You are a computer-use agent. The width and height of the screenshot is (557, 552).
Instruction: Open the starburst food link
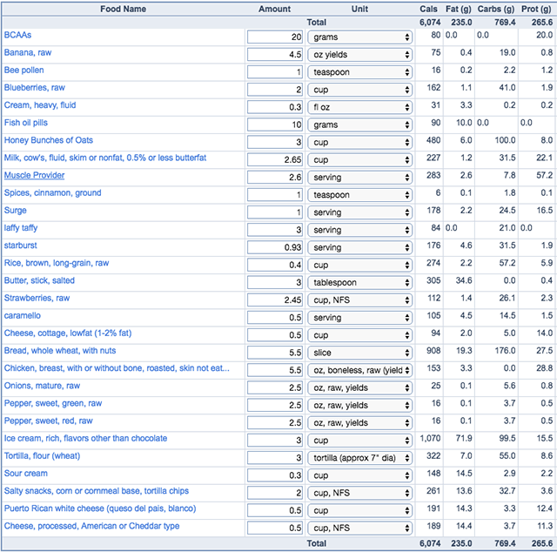pyautogui.click(x=20, y=246)
